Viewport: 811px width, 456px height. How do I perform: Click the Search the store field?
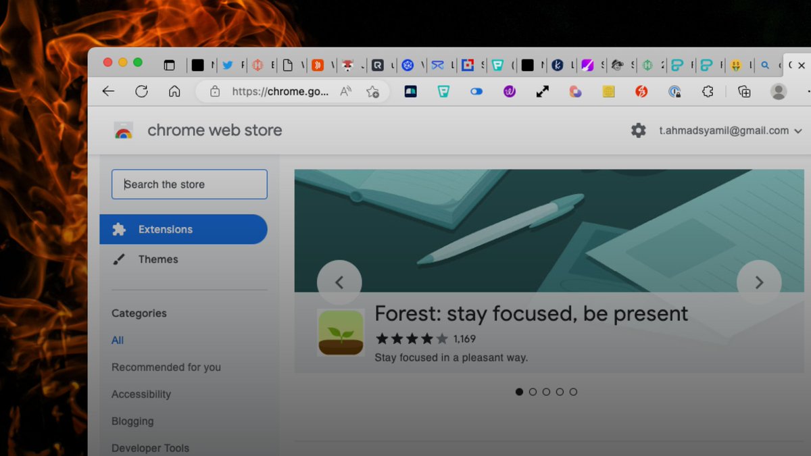click(x=189, y=184)
